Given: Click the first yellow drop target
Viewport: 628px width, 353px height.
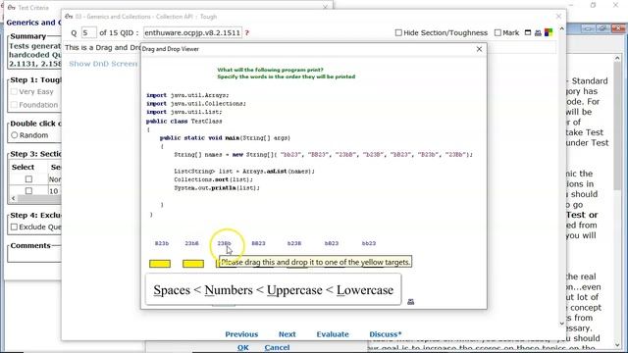Looking at the screenshot, I should 160,264.
